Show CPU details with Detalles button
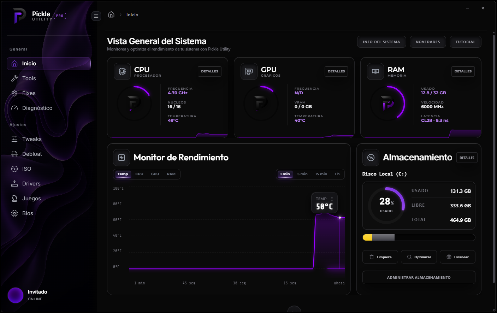 click(209, 71)
